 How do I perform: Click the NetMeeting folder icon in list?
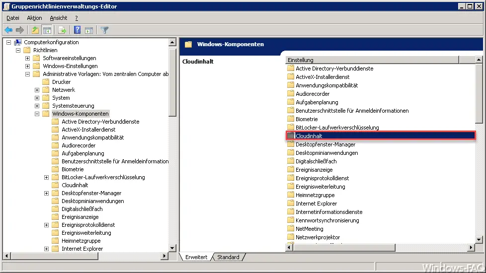coord(290,229)
